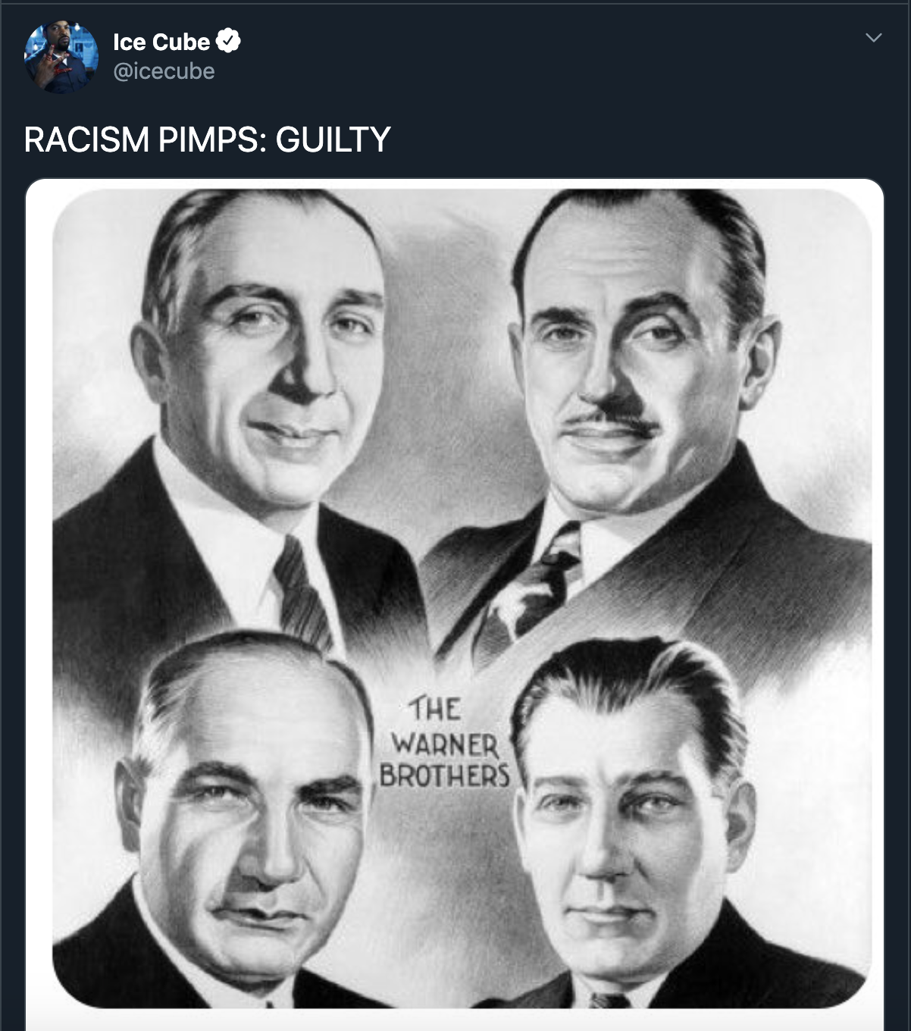The image size is (911, 1031).
Task: Open the @icecube handle link
Action: (164, 71)
